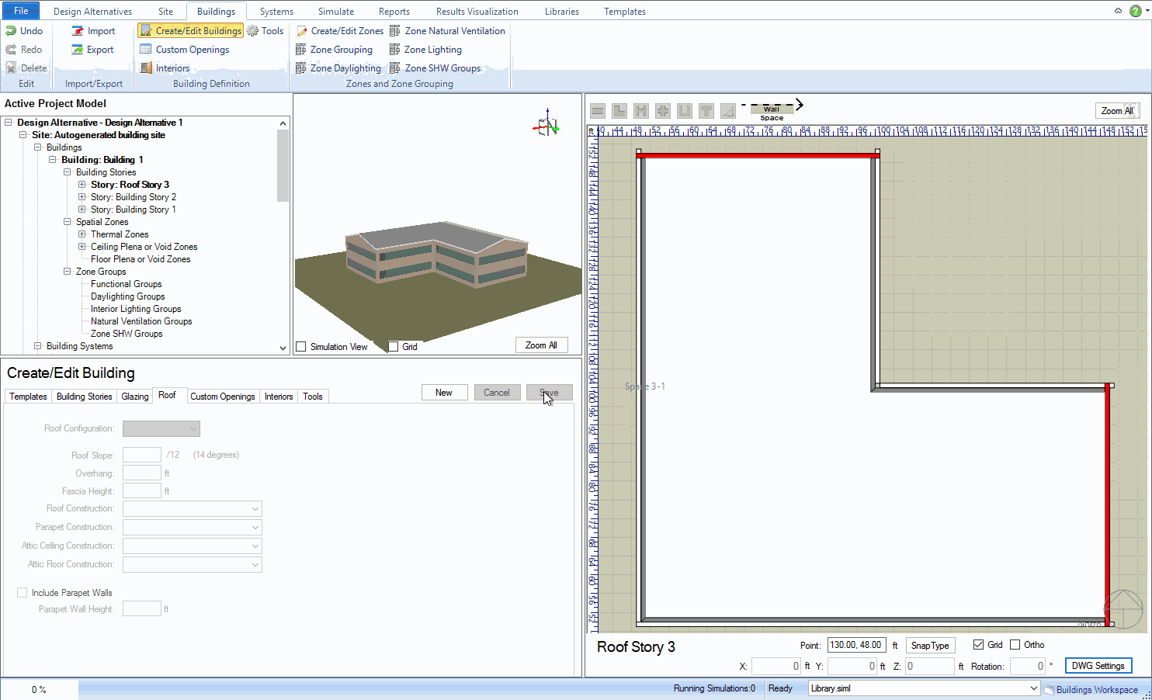Open the Glazing tab
This screenshot has width=1152, height=700.
tap(134, 397)
